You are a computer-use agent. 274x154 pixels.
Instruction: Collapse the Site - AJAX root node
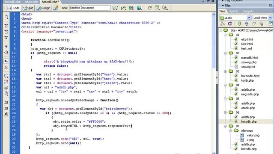[221, 30]
